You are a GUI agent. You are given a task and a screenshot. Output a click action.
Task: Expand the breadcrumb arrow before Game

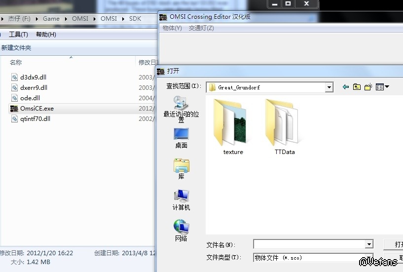37,19
